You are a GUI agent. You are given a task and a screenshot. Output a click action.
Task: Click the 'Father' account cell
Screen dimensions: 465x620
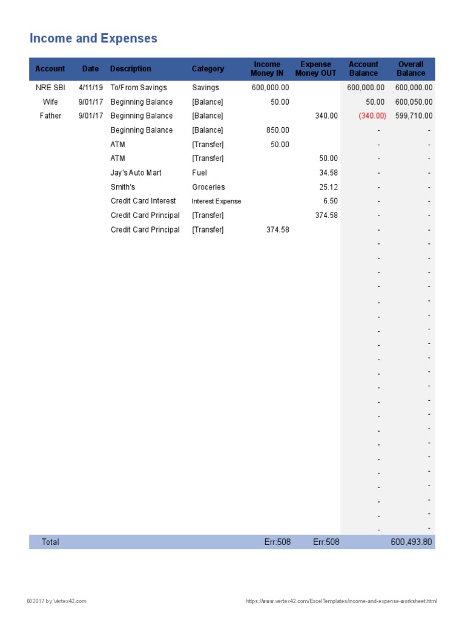tap(50, 116)
